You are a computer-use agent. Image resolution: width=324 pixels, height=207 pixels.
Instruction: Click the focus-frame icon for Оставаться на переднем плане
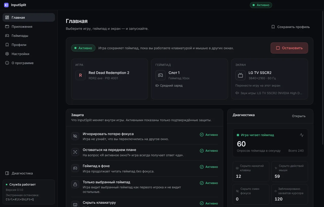click(x=75, y=152)
